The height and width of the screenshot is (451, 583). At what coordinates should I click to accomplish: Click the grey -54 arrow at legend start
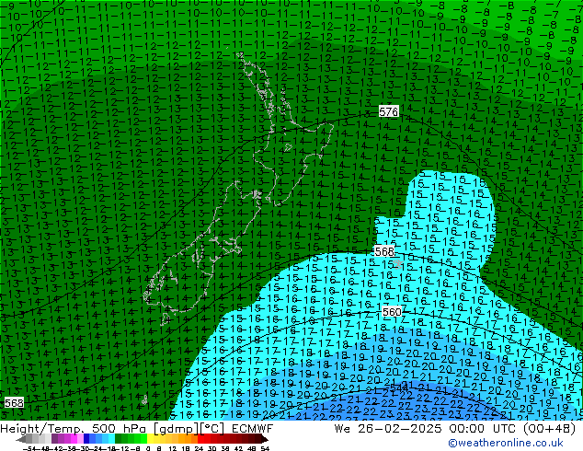pyautogui.click(x=20, y=440)
